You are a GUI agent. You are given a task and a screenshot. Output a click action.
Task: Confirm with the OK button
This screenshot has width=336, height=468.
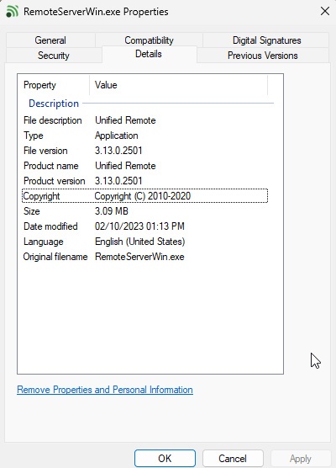[165, 458]
